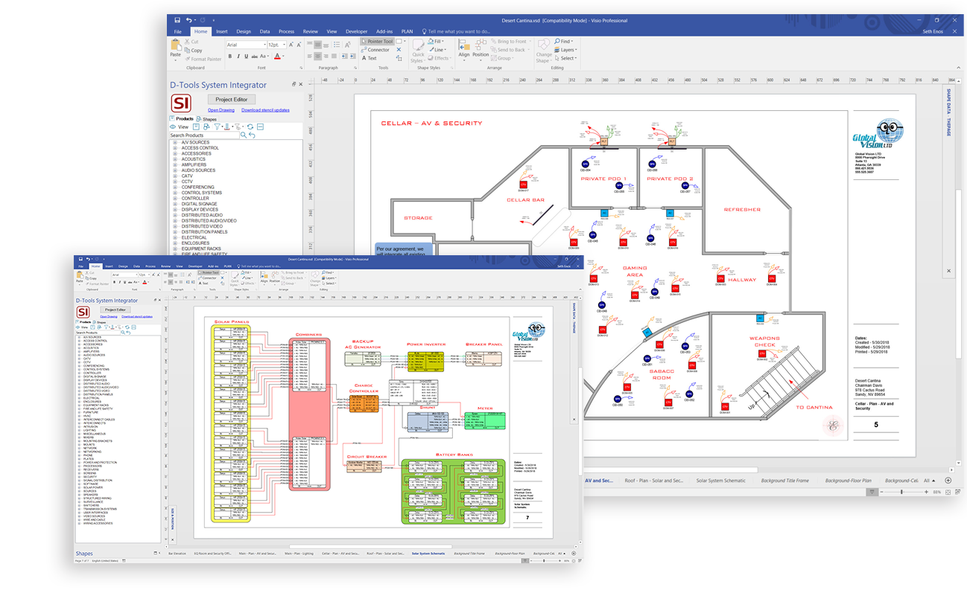
Task: Click Increase Indent icon in back window Paragraph group
Action: coord(352,56)
